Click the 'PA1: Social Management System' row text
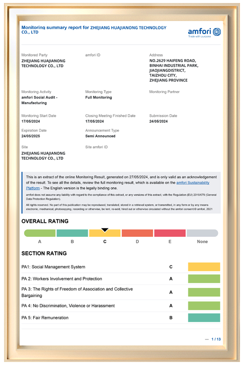243x366 pixels. (53, 267)
